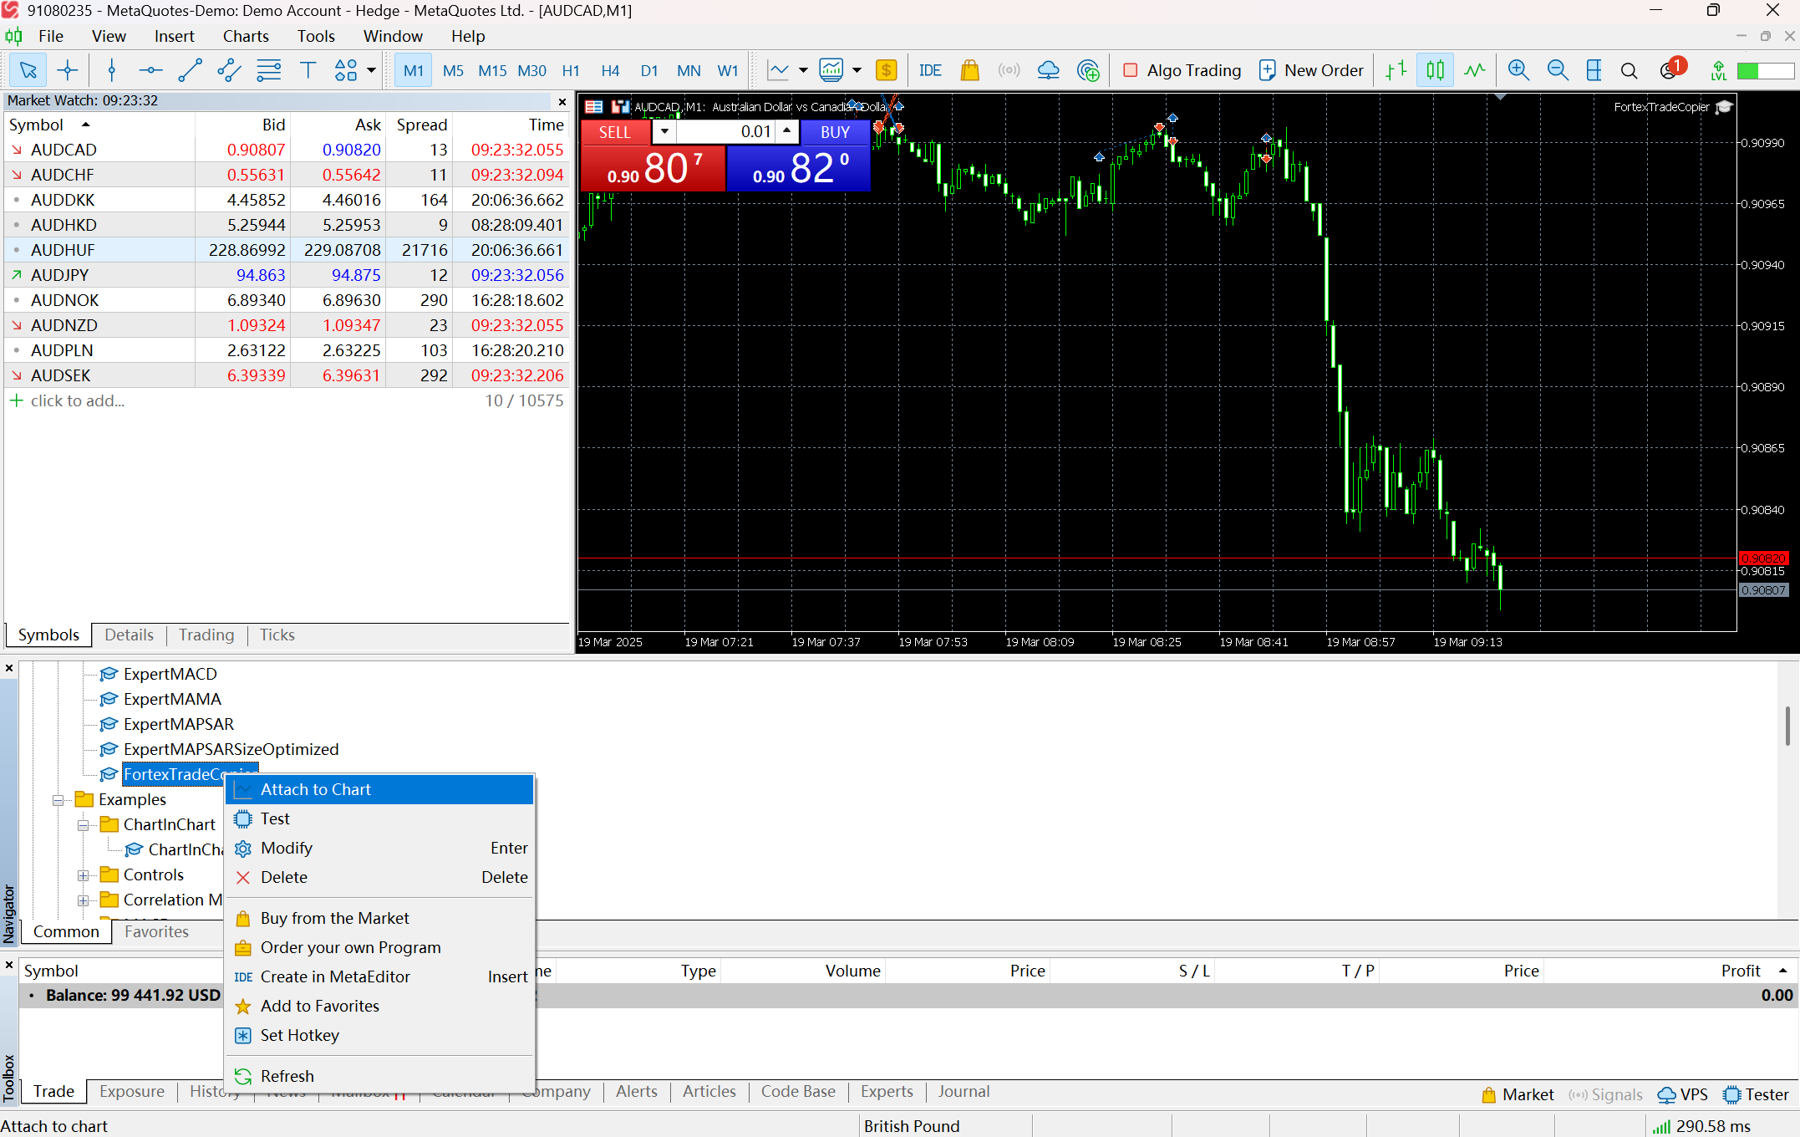Collapse the ChartInChart folder
Screen dimensions: 1800x1137
(x=83, y=825)
